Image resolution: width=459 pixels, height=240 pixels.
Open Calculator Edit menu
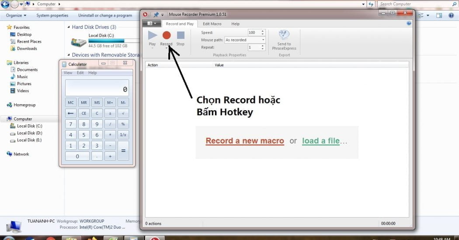[80, 73]
